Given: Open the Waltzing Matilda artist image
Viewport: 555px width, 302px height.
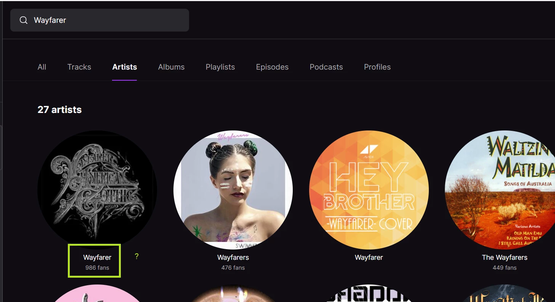Looking at the screenshot, I should tap(500, 190).
